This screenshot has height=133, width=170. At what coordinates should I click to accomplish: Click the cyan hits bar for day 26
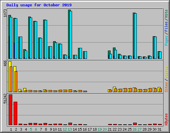(135, 36)
